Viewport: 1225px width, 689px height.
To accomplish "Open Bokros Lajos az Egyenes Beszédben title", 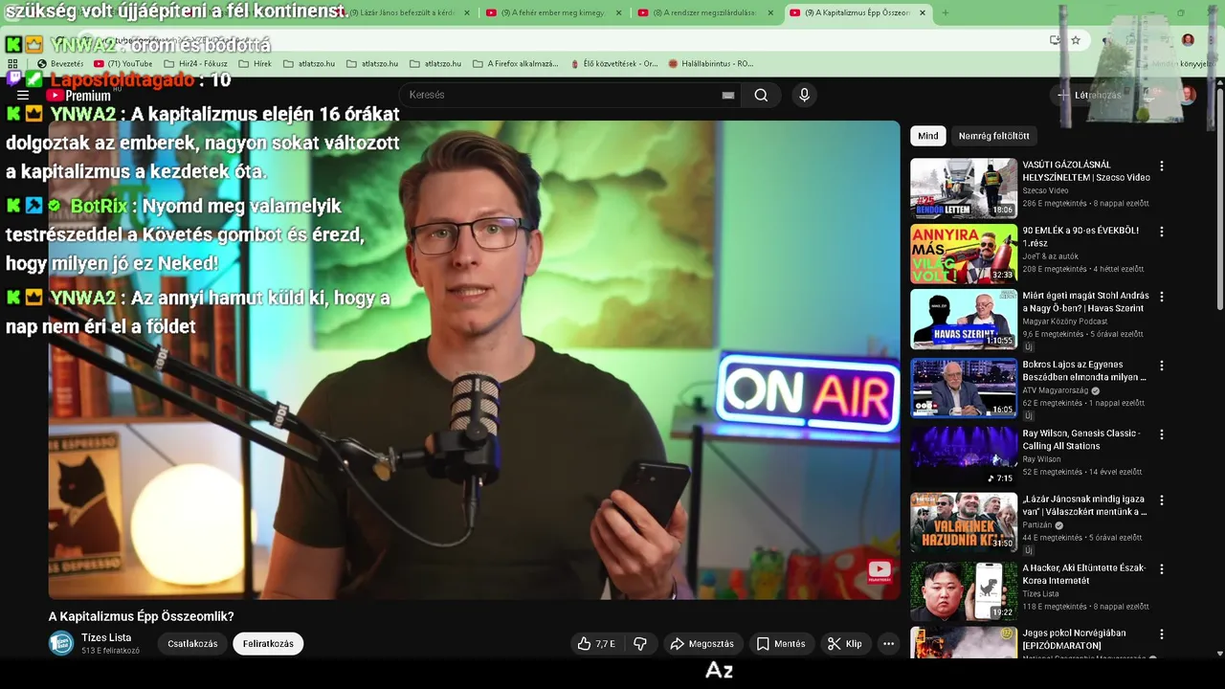I will point(1084,370).
